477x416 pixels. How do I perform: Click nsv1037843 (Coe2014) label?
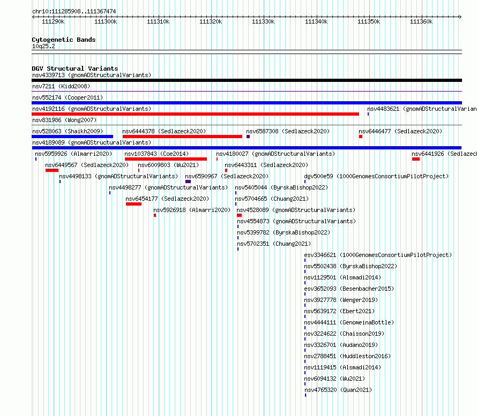[x=156, y=154]
